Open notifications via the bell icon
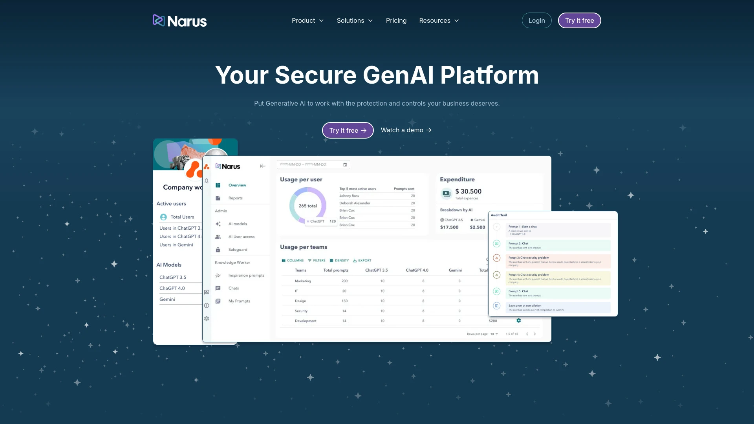Viewport: 754px width, 424px height. (x=207, y=180)
